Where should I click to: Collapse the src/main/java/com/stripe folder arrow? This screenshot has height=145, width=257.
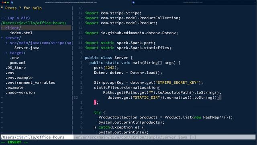point(6,43)
